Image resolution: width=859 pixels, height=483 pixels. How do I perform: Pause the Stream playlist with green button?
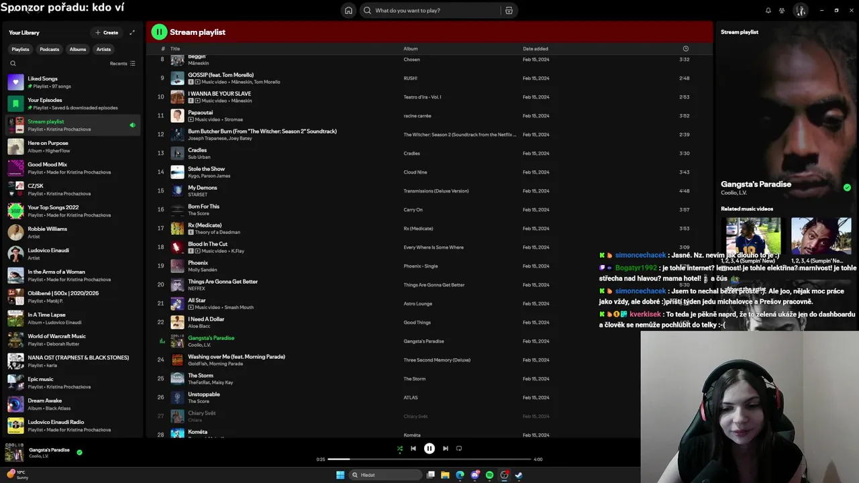coord(159,32)
